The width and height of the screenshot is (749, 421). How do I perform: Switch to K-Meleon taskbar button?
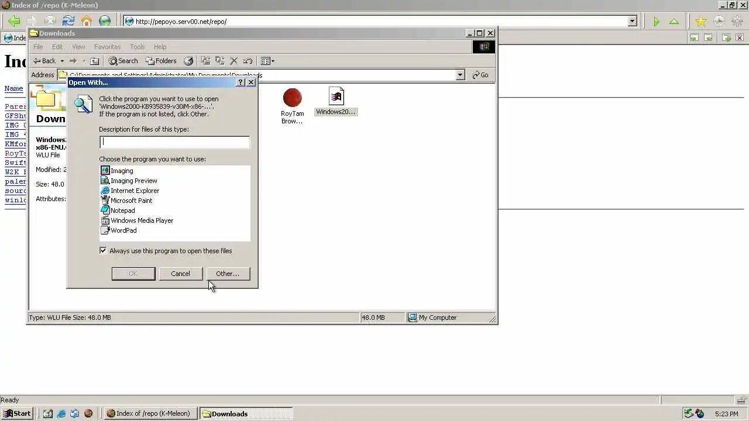point(151,413)
